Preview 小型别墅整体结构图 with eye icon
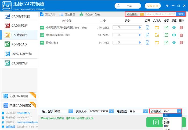 click(174, 28)
